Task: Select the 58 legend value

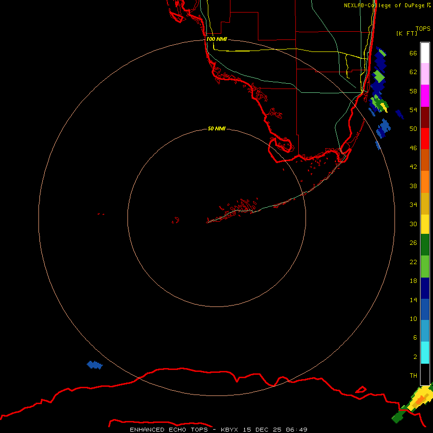Action: point(413,91)
